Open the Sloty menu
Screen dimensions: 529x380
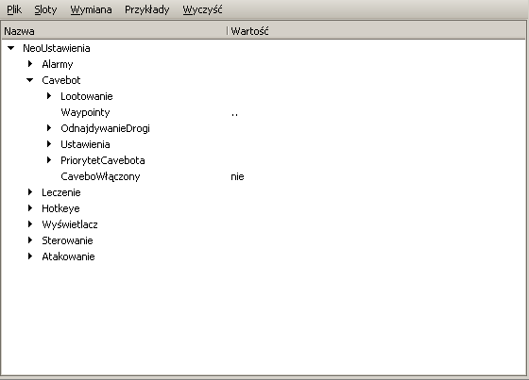pyautogui.click(x=45, y=9)
